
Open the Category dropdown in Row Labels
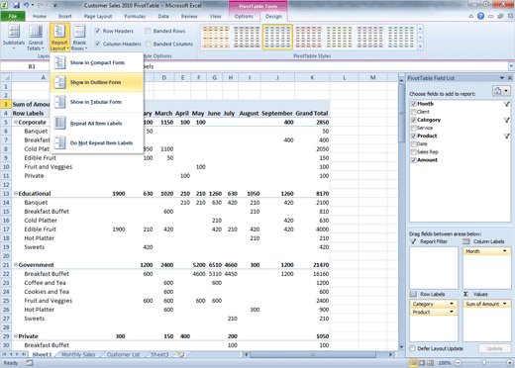tap(452, 304)
